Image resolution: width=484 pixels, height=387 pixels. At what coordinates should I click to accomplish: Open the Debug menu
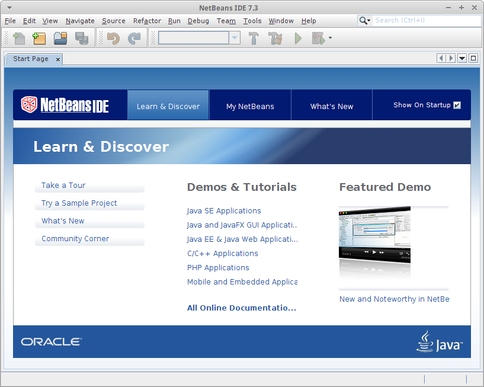198,21
